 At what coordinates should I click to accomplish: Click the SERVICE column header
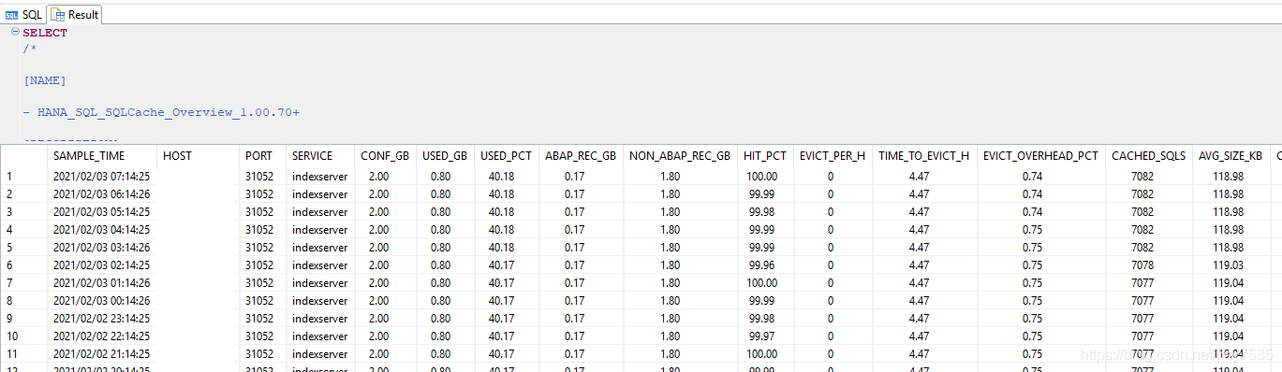tap(312, 155)
